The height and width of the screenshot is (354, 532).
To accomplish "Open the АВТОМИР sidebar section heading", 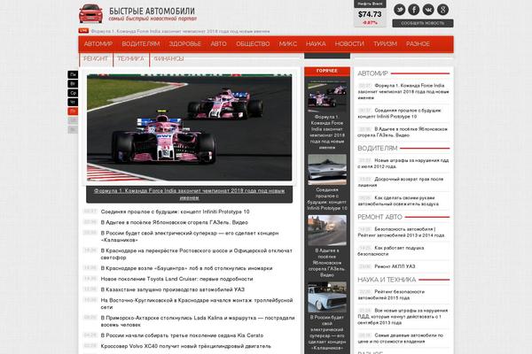I will coord(372,73).
